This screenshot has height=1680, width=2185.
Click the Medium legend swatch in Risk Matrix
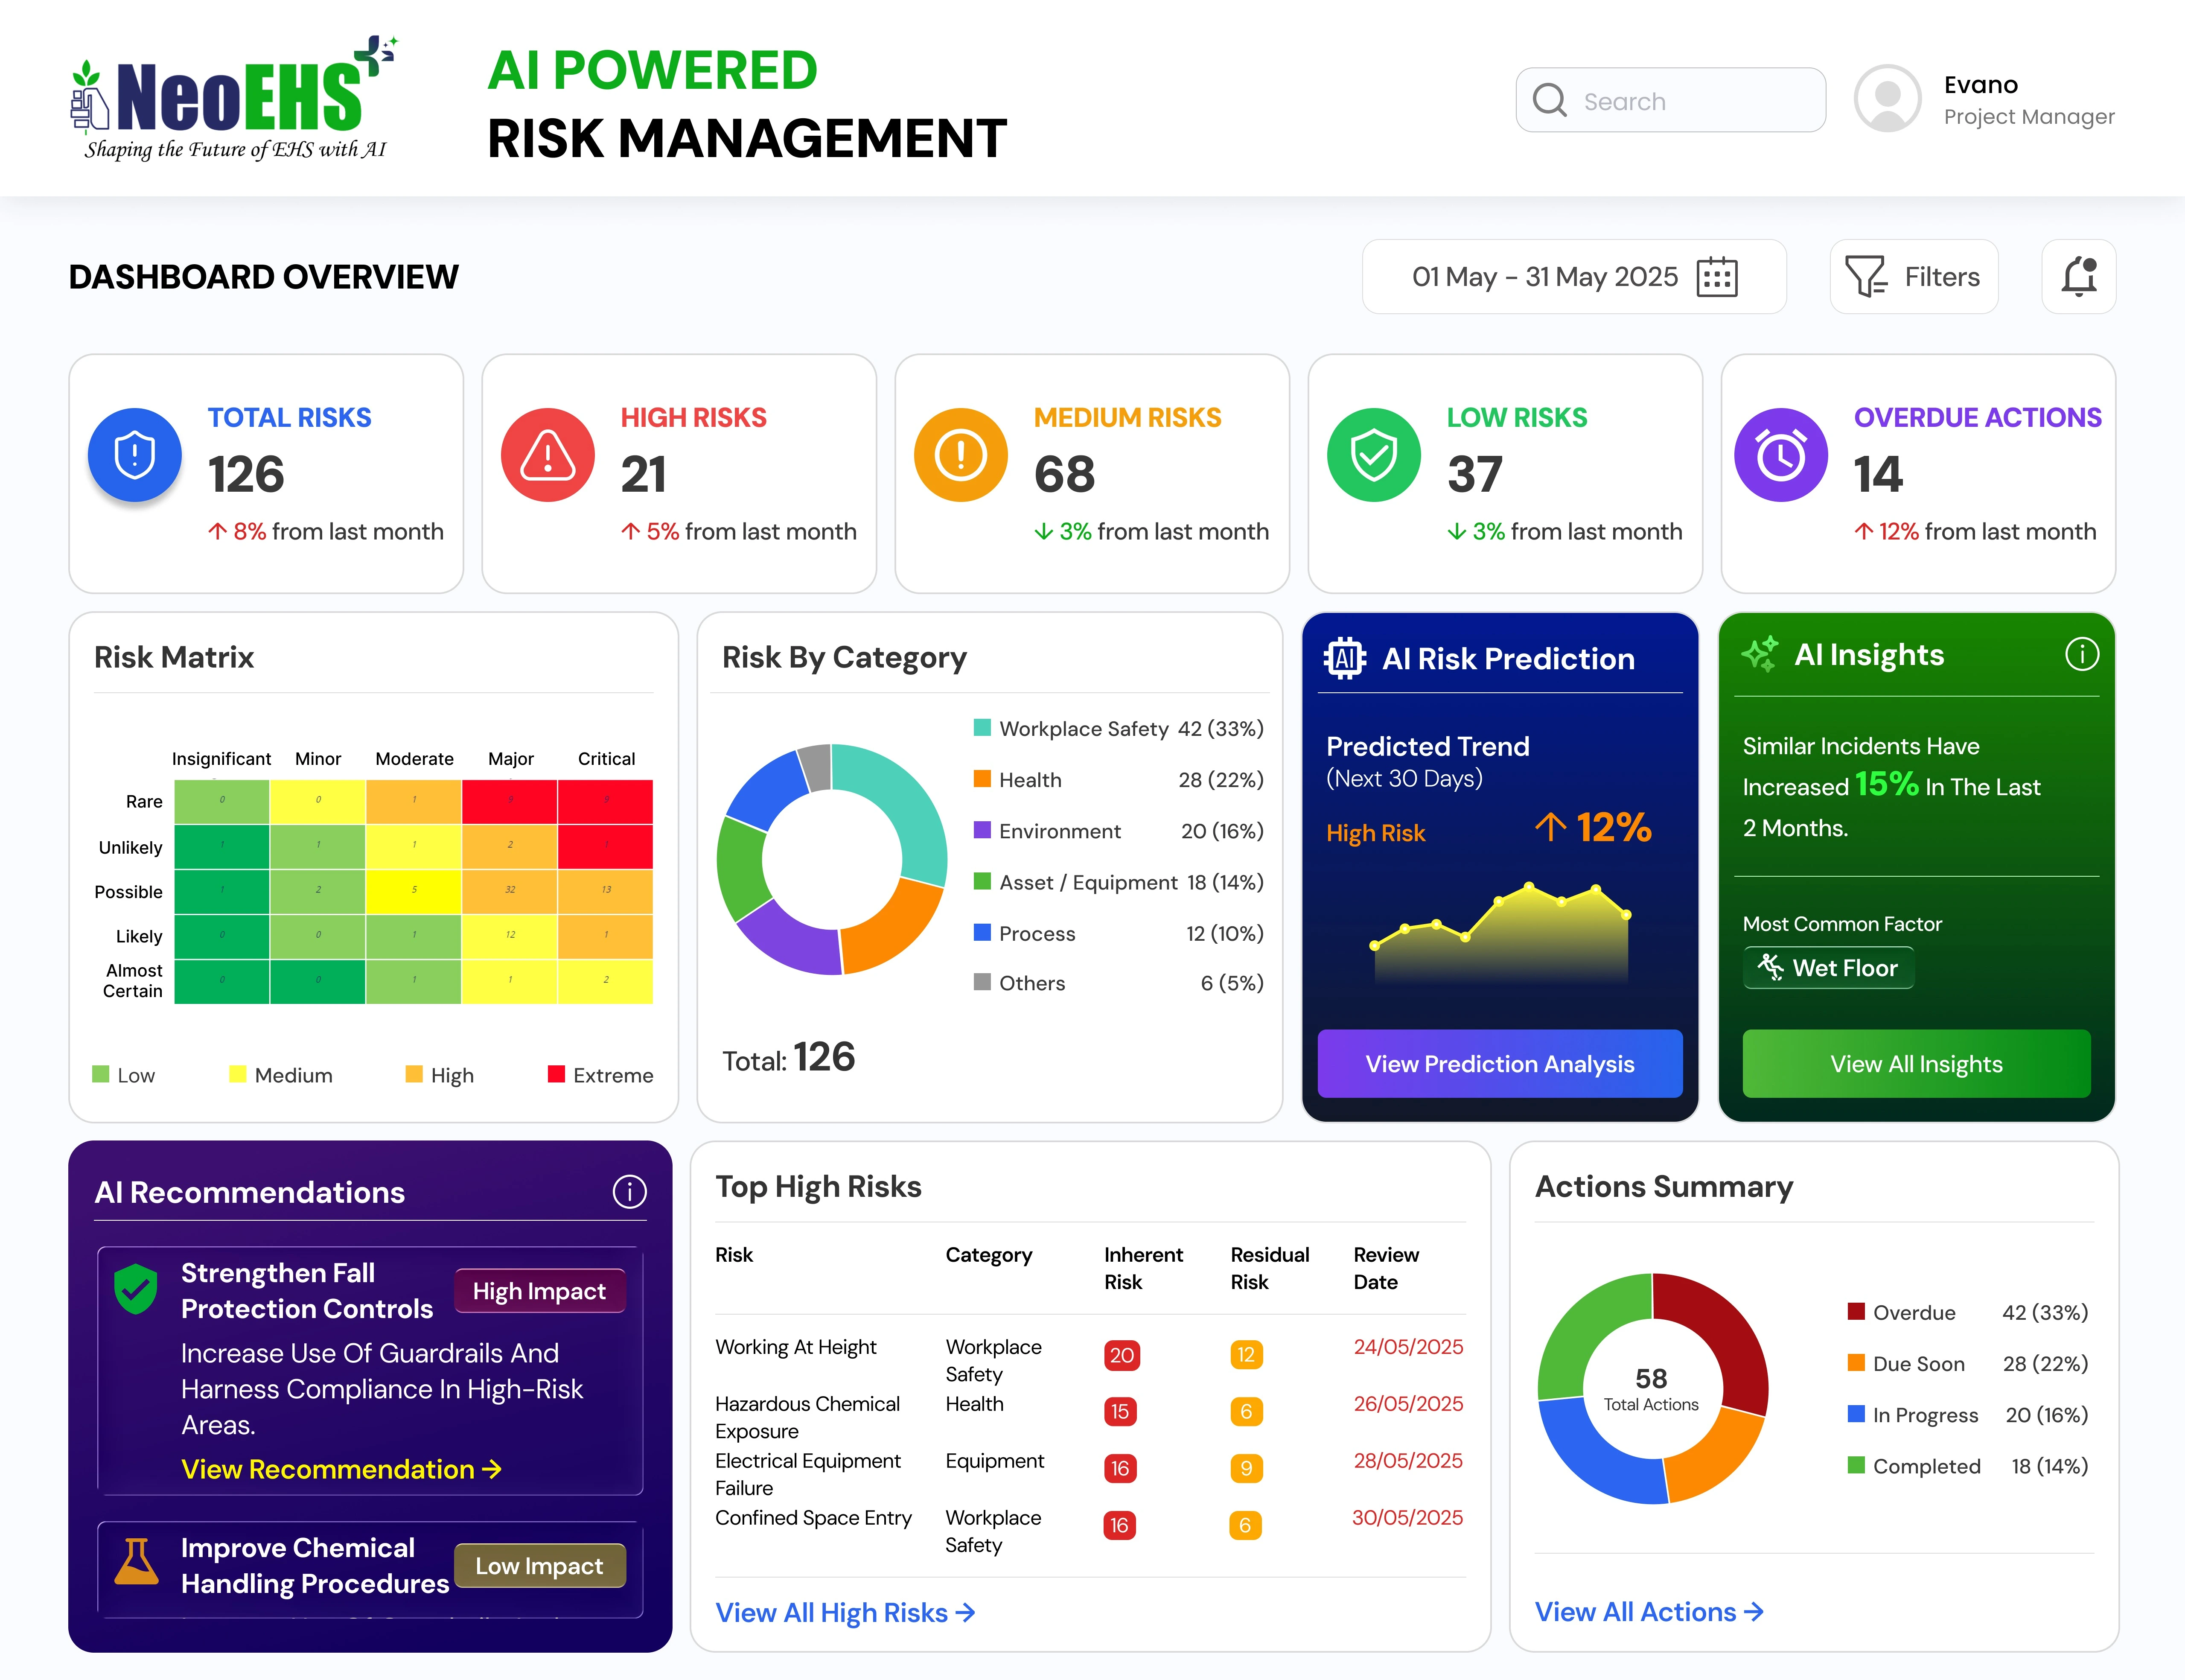[237, 1074]
